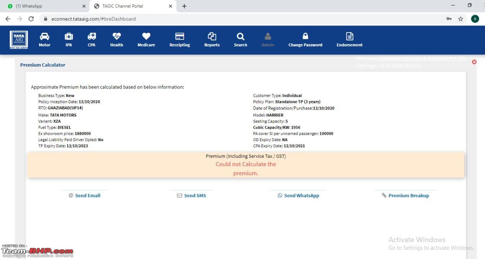Screen dimensions: 485x259
Task: Open a new browser tab
Action: (x=184, y=6)
